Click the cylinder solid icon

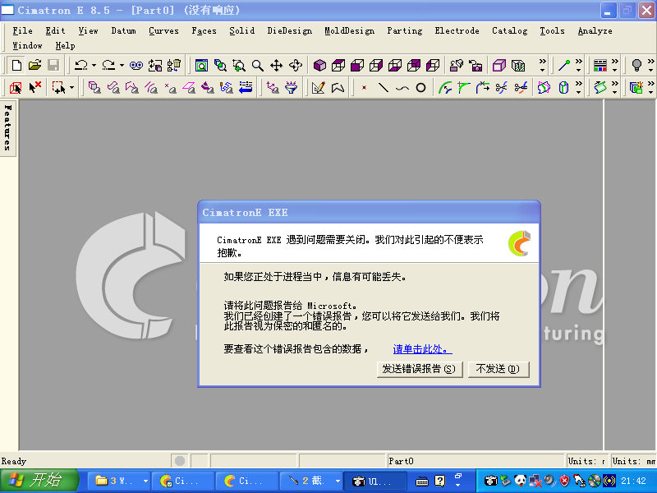563,88
